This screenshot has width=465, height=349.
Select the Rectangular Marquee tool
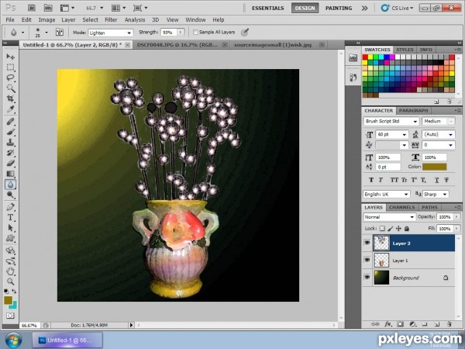10,67
